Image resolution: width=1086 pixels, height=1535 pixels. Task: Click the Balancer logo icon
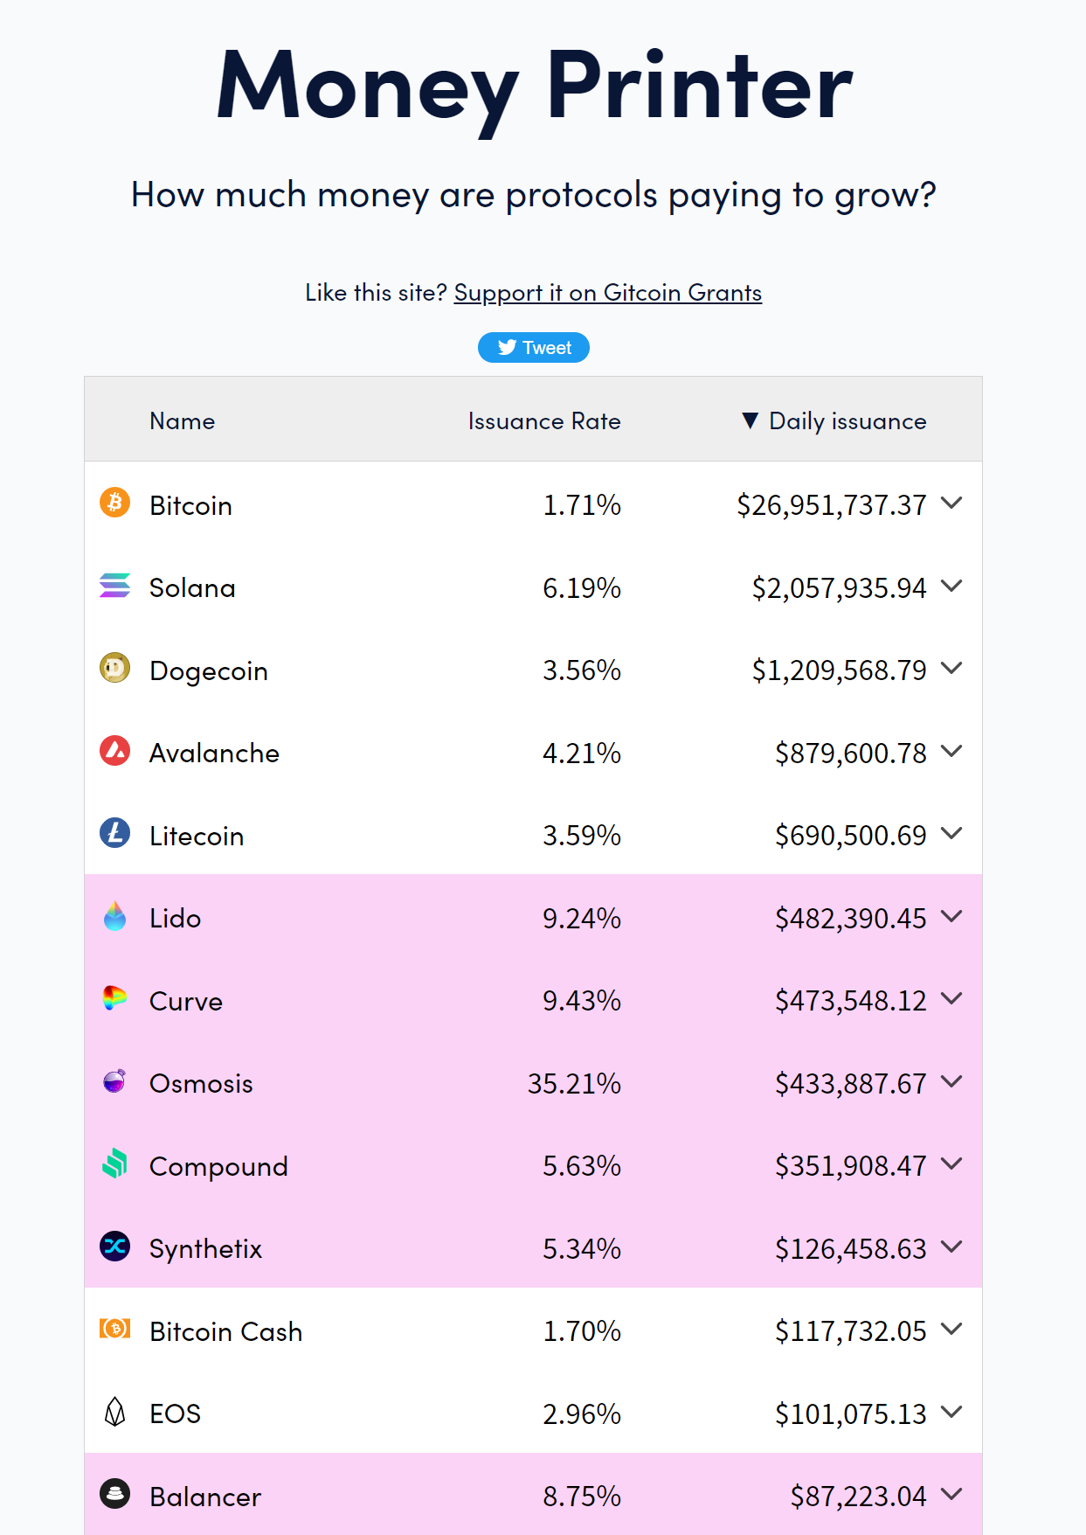point(114,1494)
